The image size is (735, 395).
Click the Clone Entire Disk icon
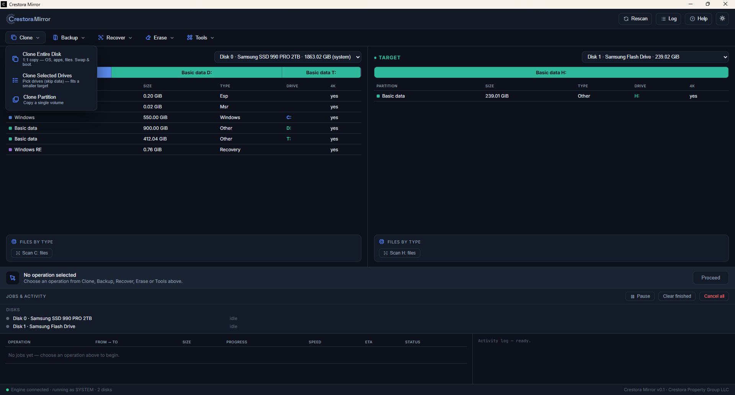(x=15, y=59)
